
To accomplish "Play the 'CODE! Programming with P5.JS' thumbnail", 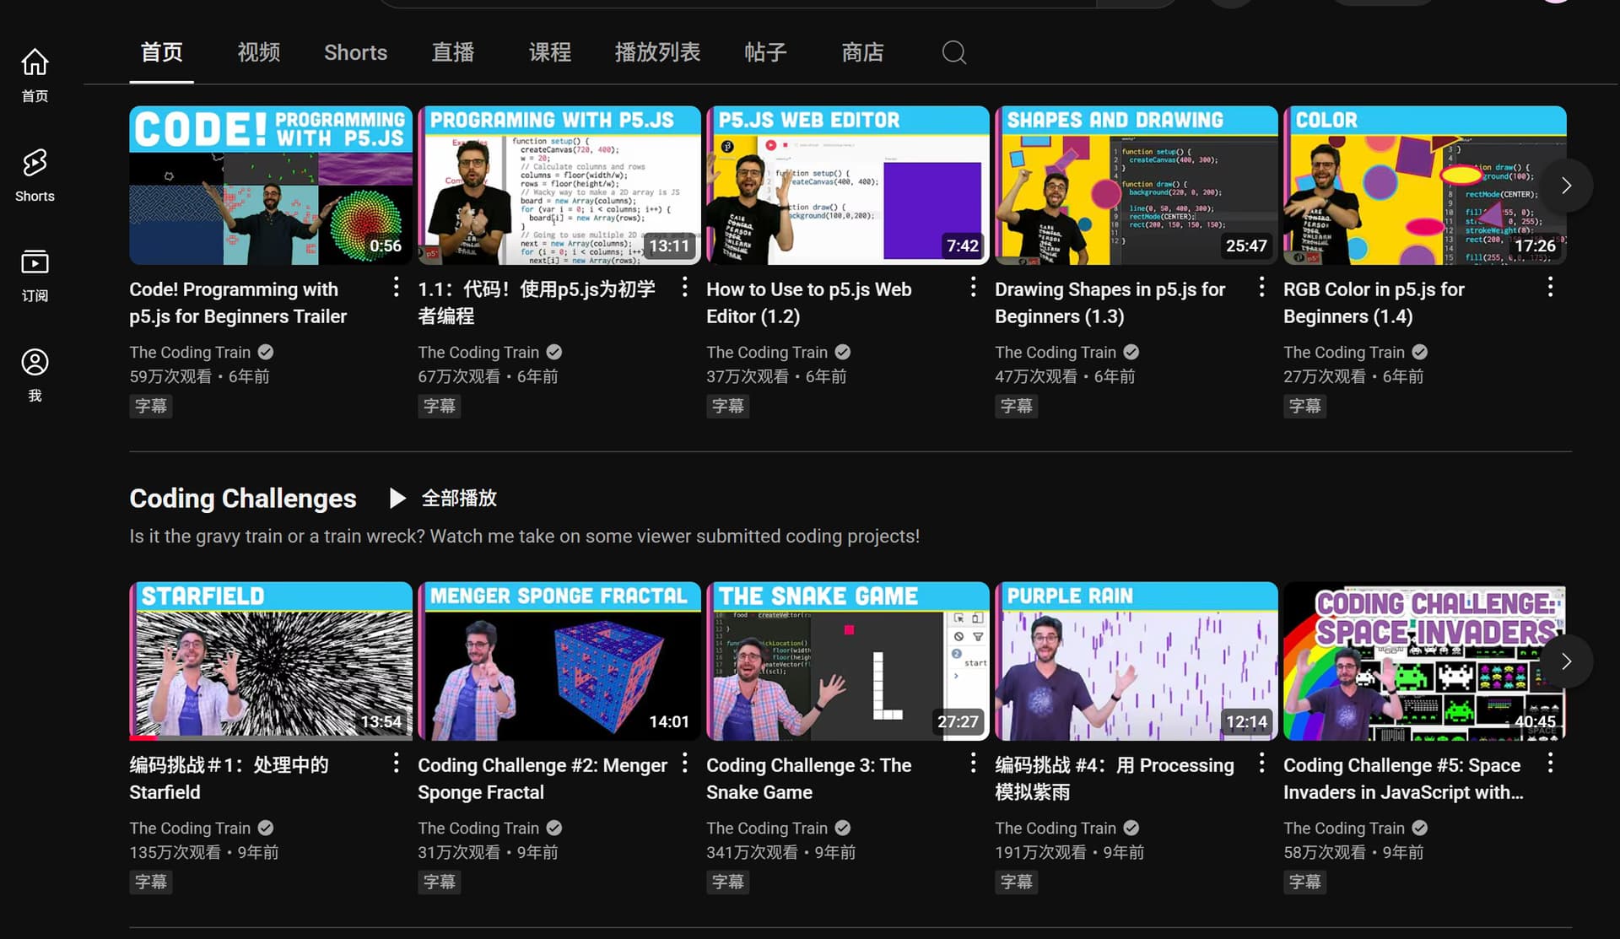I will pos(271,186).
